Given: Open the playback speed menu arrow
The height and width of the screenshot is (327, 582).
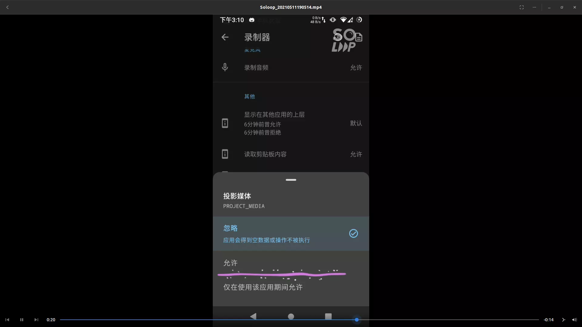Looking at the screenshot, I should pyautogui.click(x=564, y=320).
